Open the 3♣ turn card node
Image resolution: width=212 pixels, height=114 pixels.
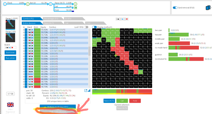point(75,8)
